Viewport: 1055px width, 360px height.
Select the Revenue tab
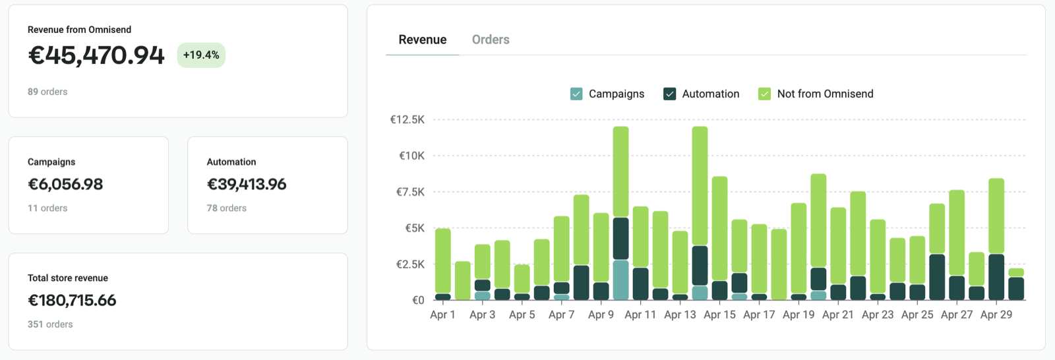tap(423, 40)
